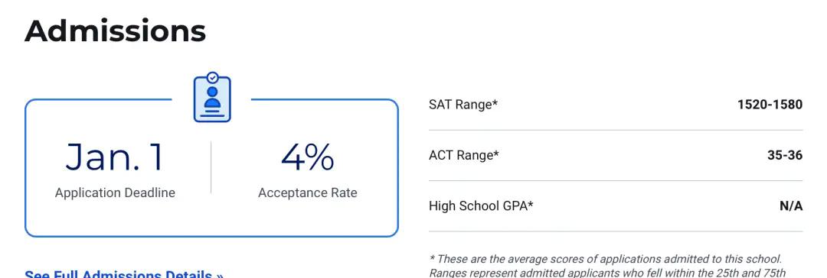Click the 4% acceptance rate figure
Viewport: 827px width, 278px height.
[x=308, y=157]
